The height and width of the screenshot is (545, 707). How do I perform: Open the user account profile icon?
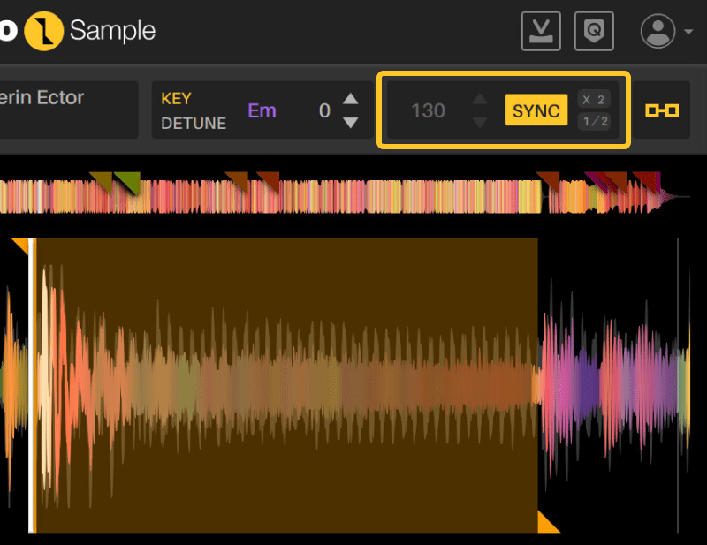(x=657, y=31)
